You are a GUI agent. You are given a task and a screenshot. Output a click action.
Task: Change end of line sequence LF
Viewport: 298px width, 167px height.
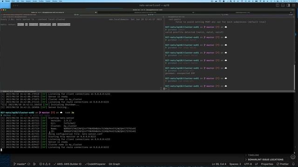point(257,164)
